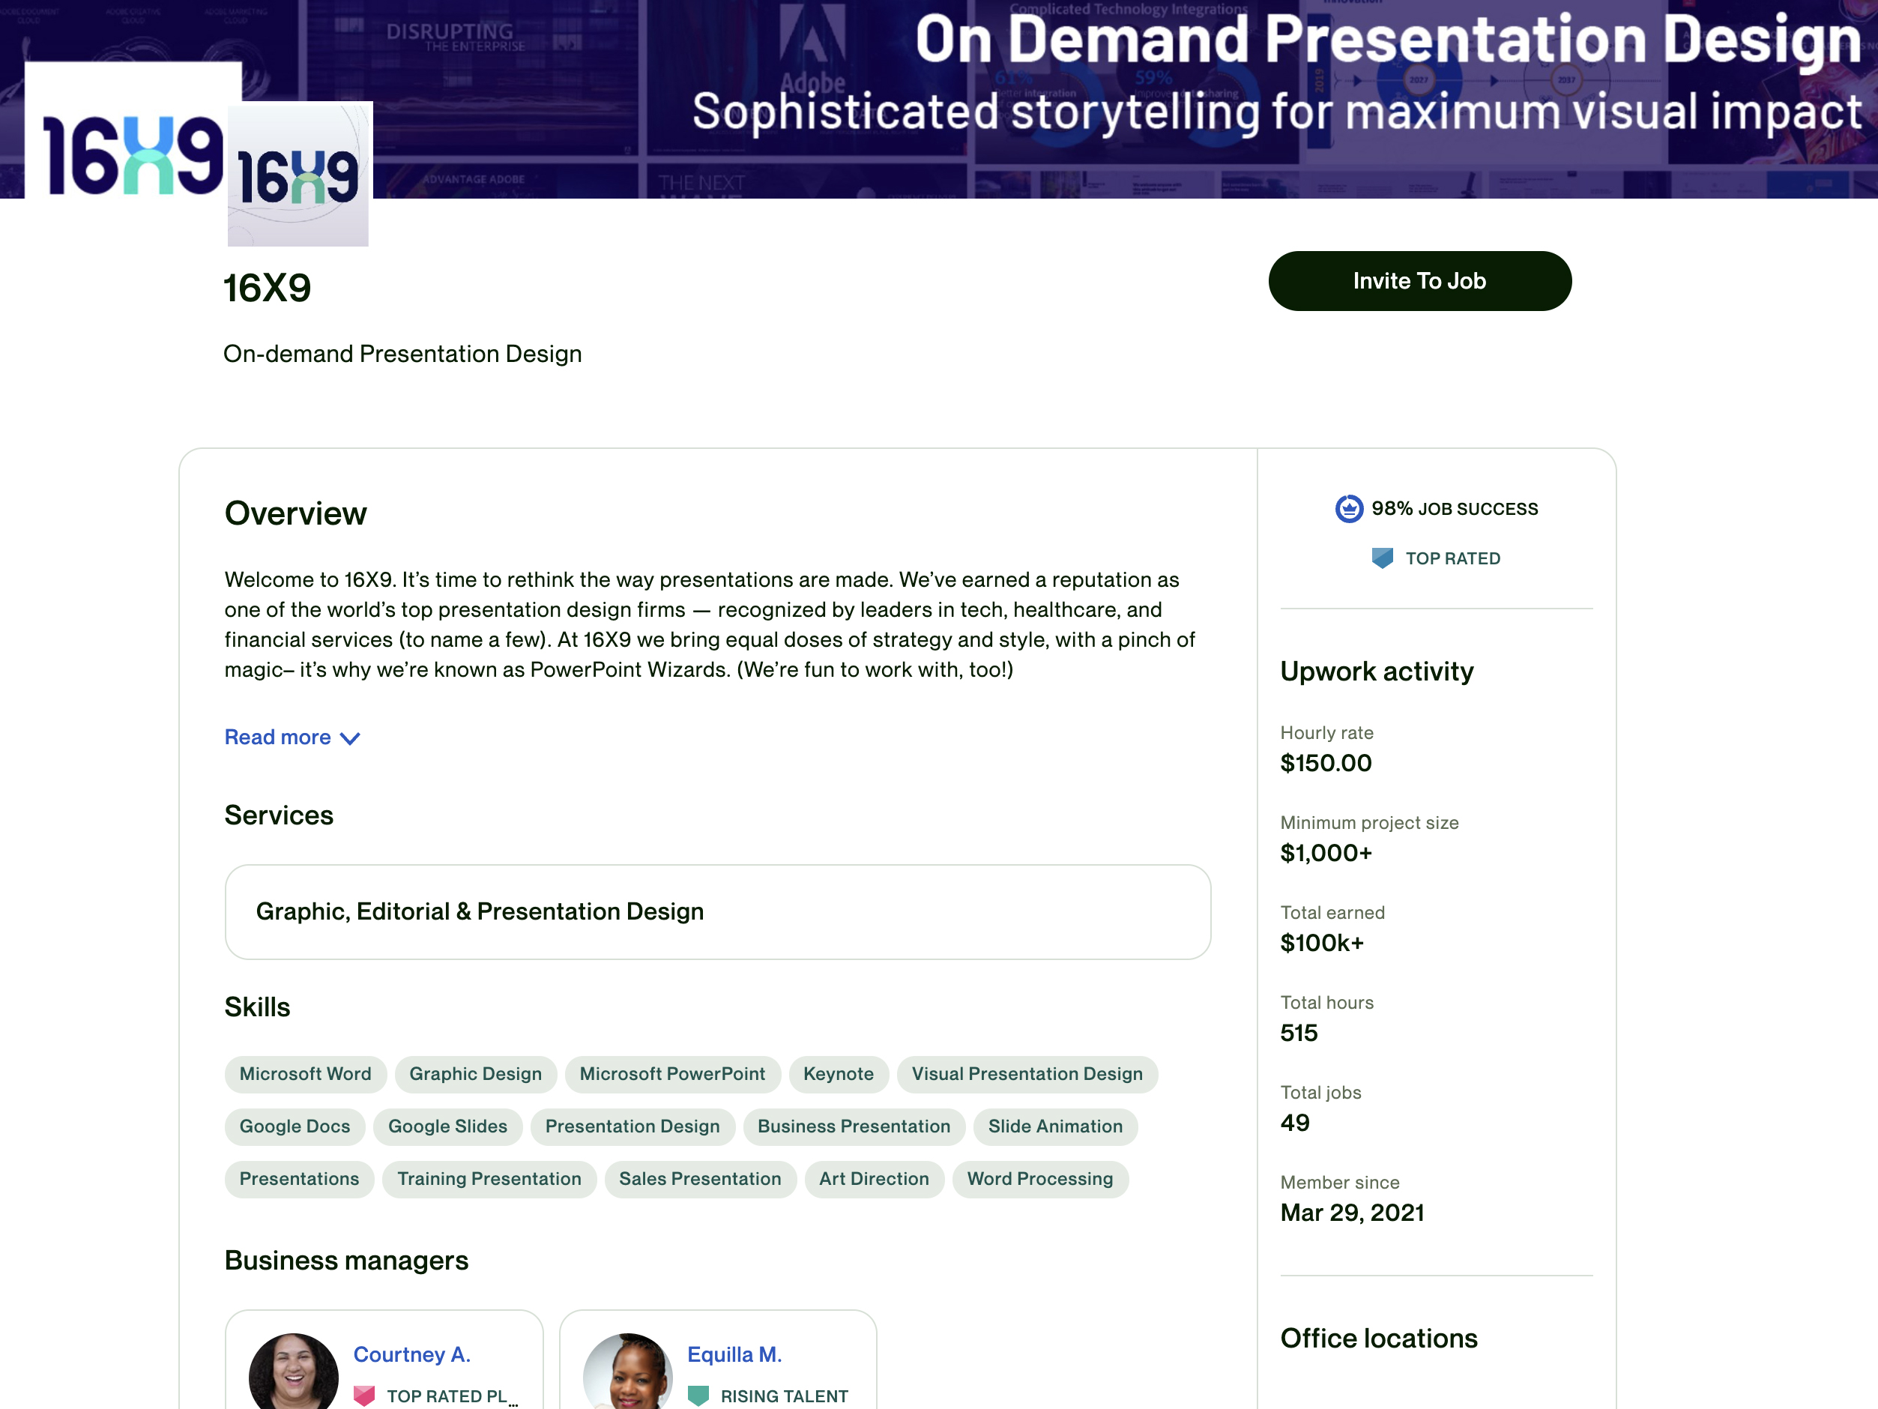Click the Mar 29, 2021 member date

(x=1352, y=1213)
